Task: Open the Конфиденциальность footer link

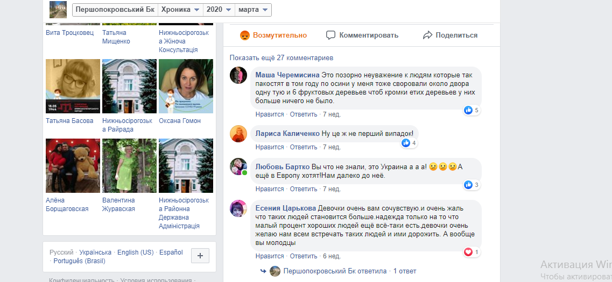Action: (82, 280)
